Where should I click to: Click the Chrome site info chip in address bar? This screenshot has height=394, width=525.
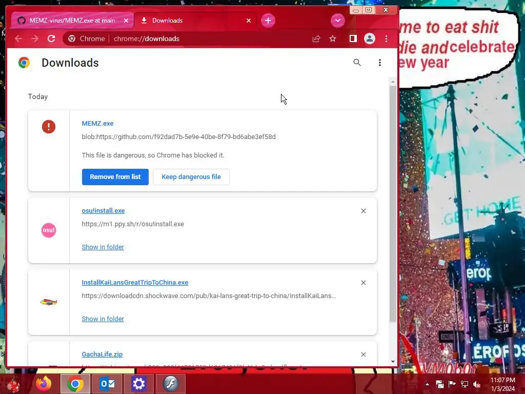(x=86, y=39)
